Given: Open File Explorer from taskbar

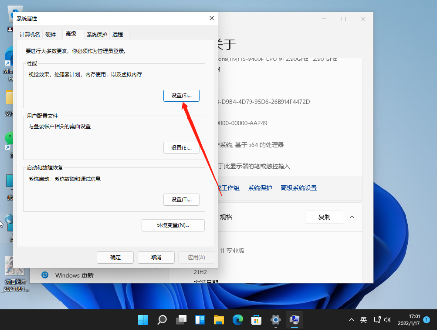Looking at the screenshot, I should (x=219, y=320).
